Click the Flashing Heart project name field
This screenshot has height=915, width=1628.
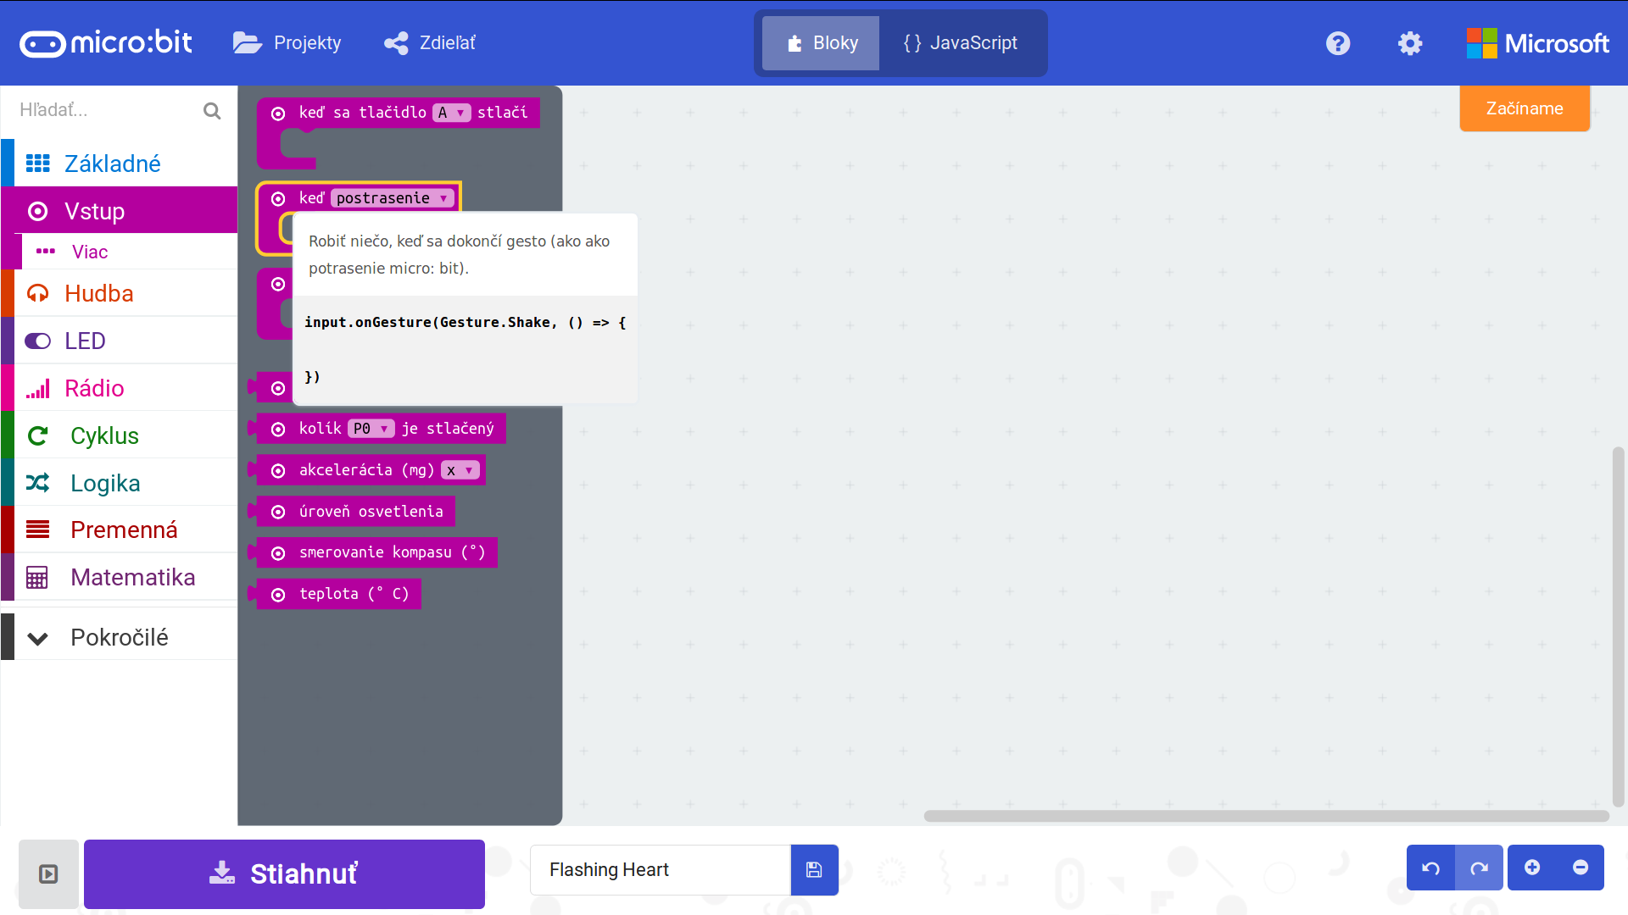[660, 869]
